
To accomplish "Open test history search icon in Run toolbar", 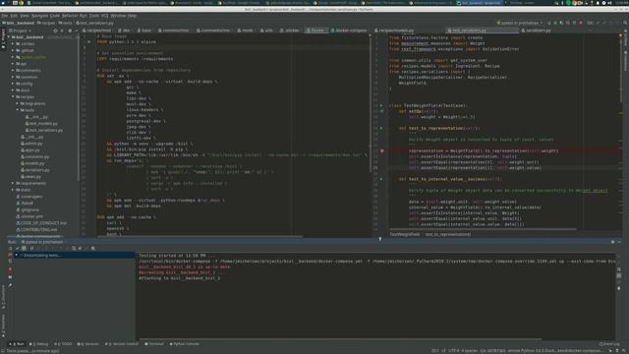I will 74,248.
